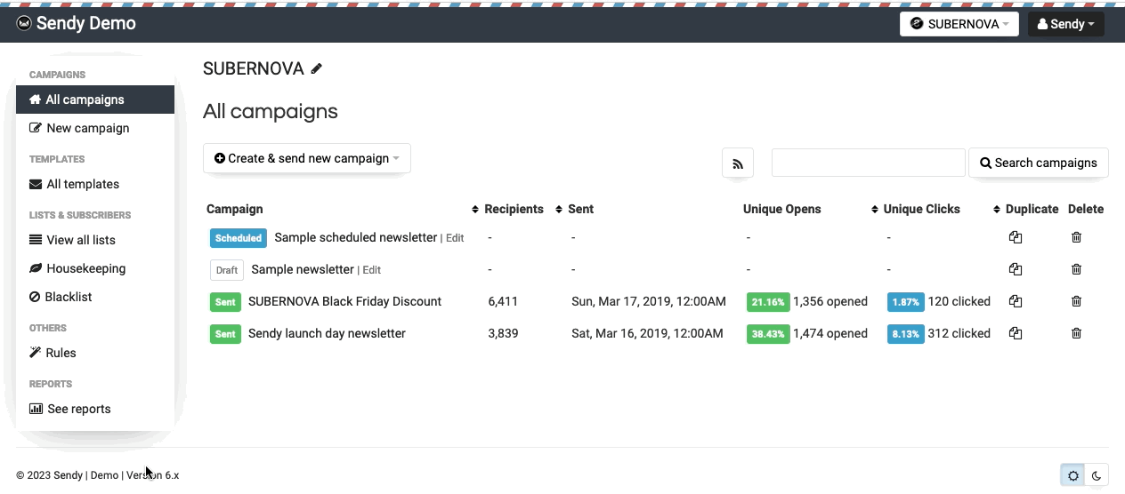Screen dimensions: 1125x494
Task: Open Sample newsletter draft link
Action: [x=303, y=269]
